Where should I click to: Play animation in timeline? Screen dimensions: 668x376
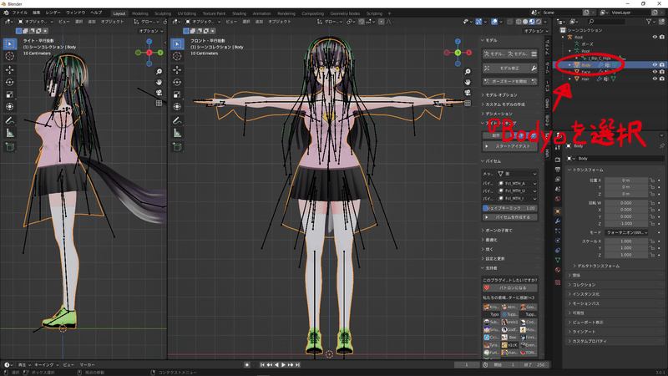tap(283, 365)
